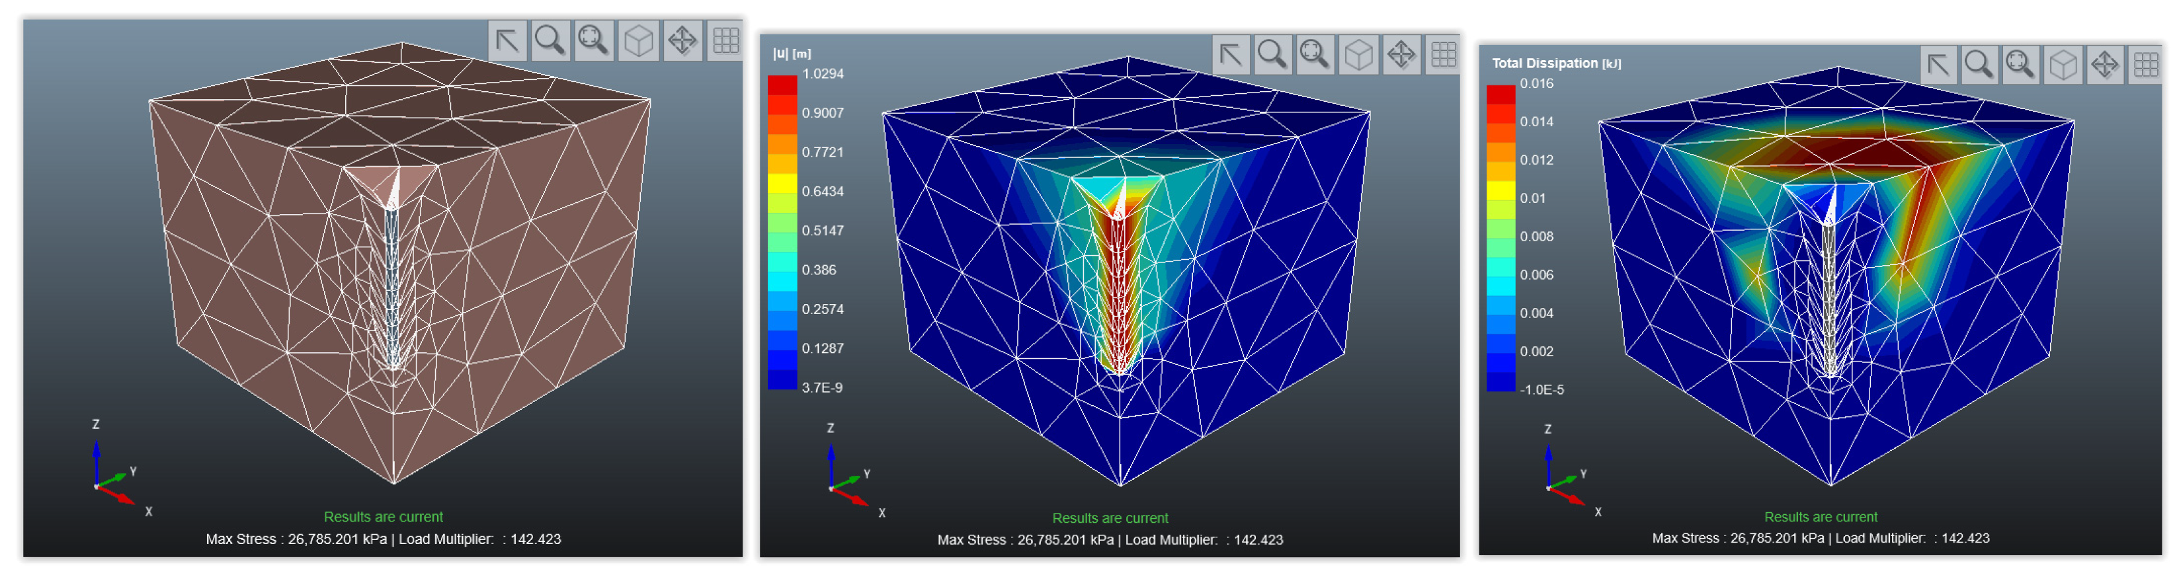Select the arrow pointer tool in mesh view
The height and width of the screenshot is (577, 2177).
507,40
